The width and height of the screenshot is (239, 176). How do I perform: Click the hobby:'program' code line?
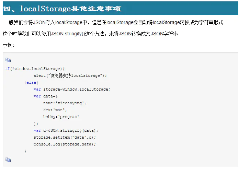click(x=61, y=117)
